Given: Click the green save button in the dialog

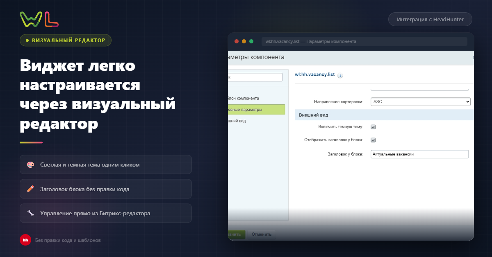Looking at the screenshot, I should [x=237, y=234].
